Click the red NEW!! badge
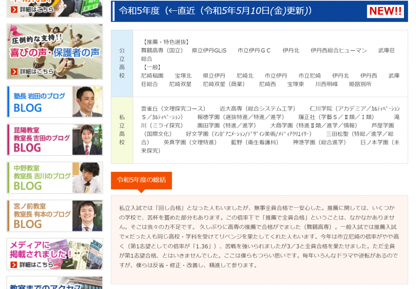The width and height of the screenshot is (416, 289). (385, 11)
